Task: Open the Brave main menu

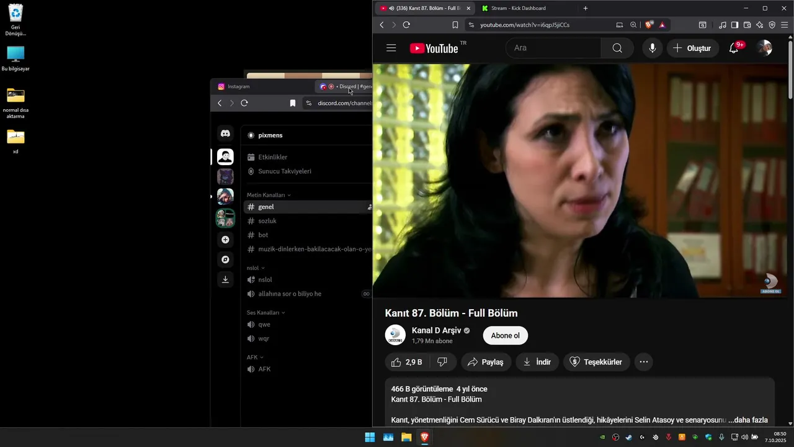Action: [x=785, y=25]
